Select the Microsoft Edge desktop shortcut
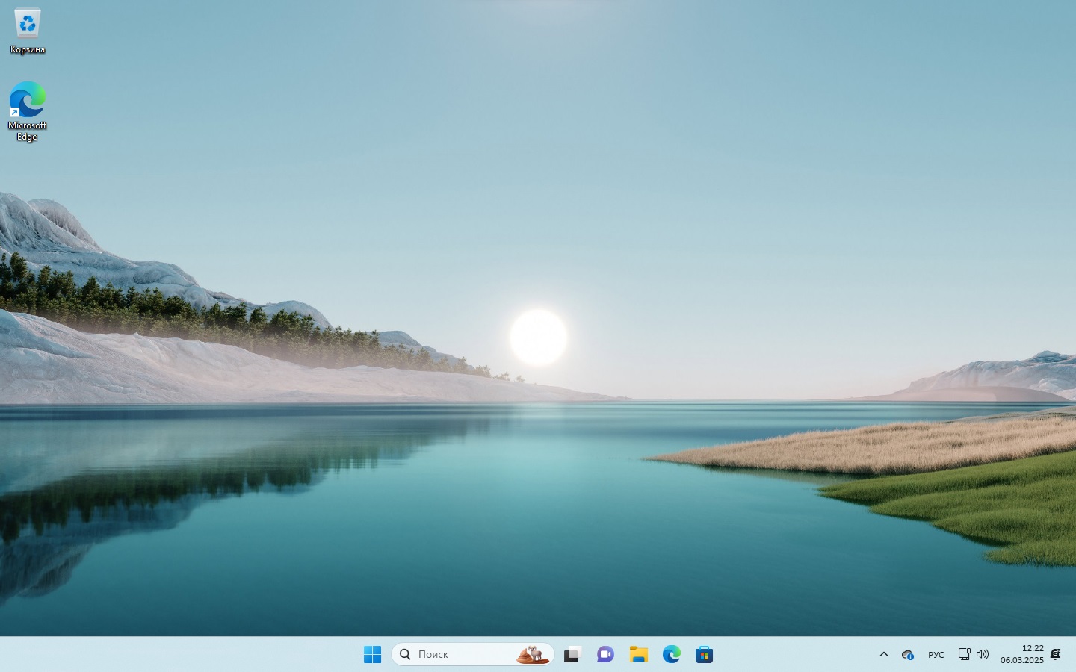1076x672 pixels. (28, 111)
